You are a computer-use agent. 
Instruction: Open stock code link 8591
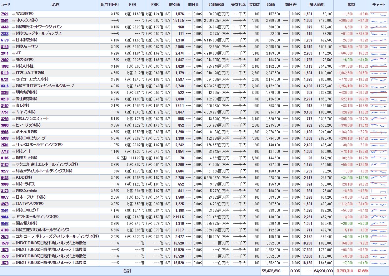click(5, 21)
